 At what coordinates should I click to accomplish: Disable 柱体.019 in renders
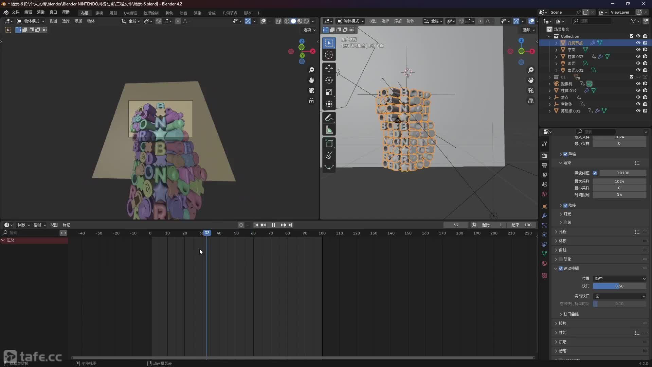(645, 90)
